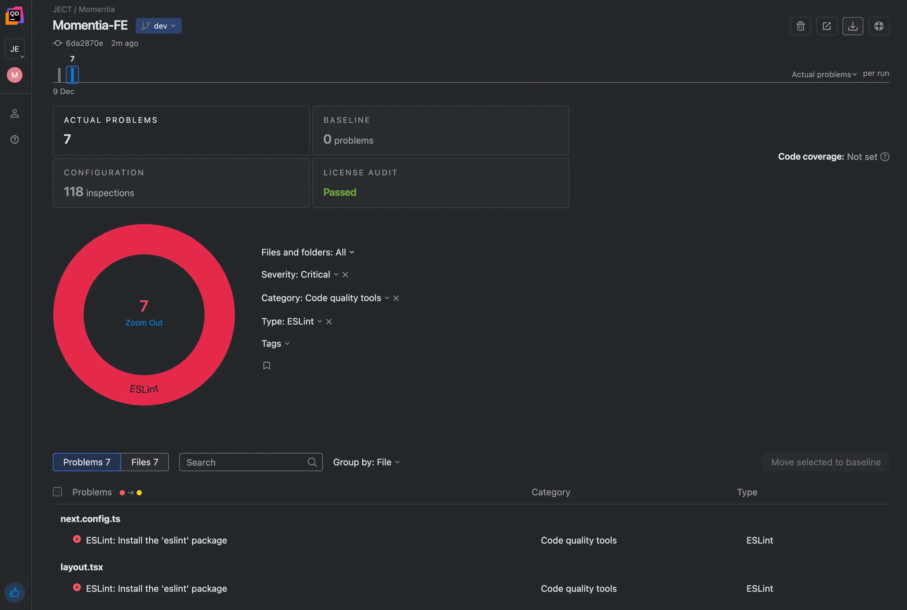Click the critical error icon under layout.tsx
Image resolution: width=907 pixels, height=610 pixels.
77,587
